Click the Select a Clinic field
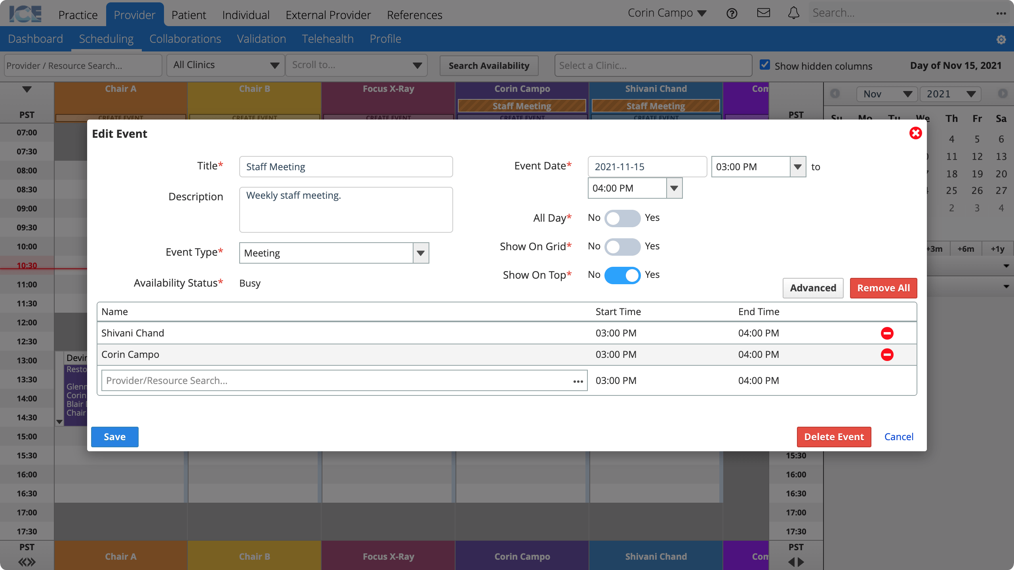1014x570 pixels. click(653, 65)
